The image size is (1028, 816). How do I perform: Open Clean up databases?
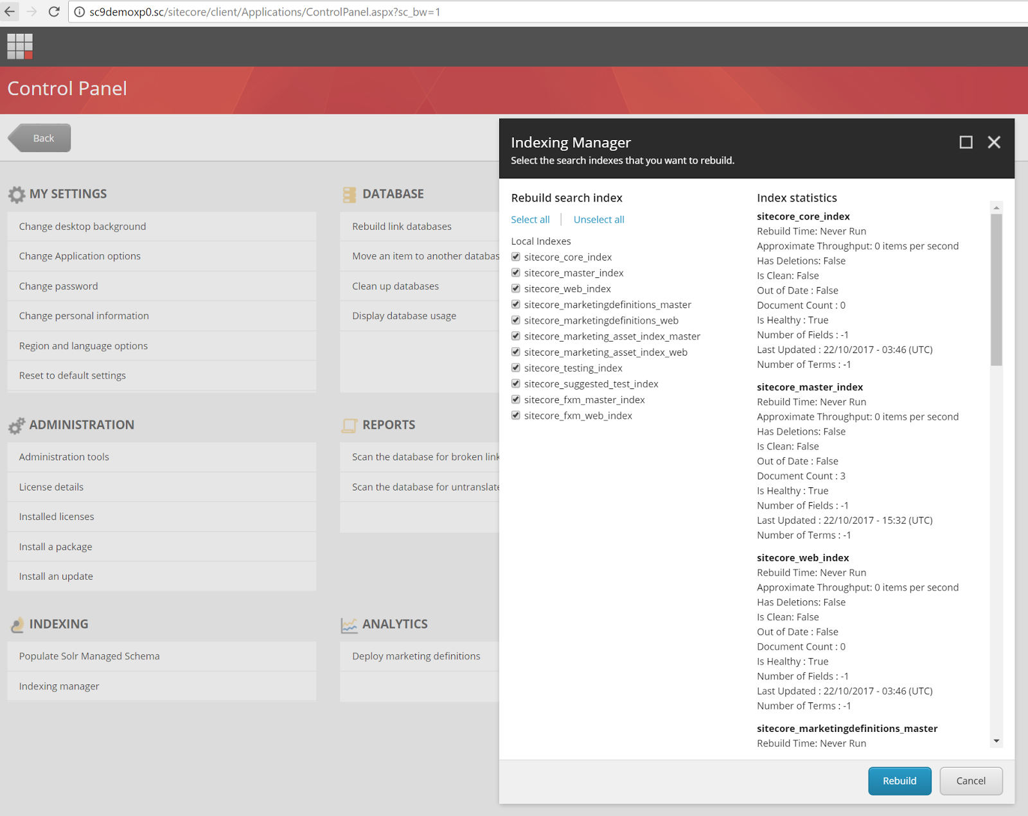(x=420, y=286)
